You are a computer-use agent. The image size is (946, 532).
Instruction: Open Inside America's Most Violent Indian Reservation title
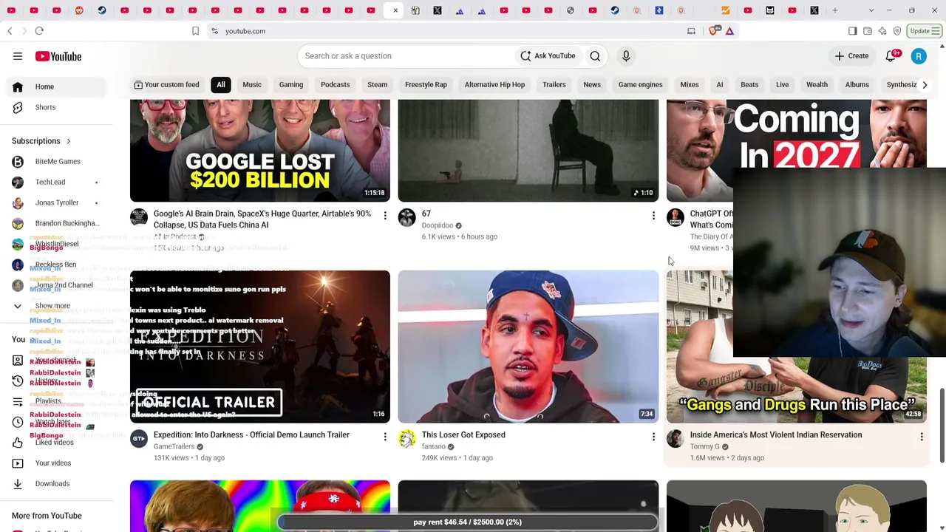pos(776,434)
